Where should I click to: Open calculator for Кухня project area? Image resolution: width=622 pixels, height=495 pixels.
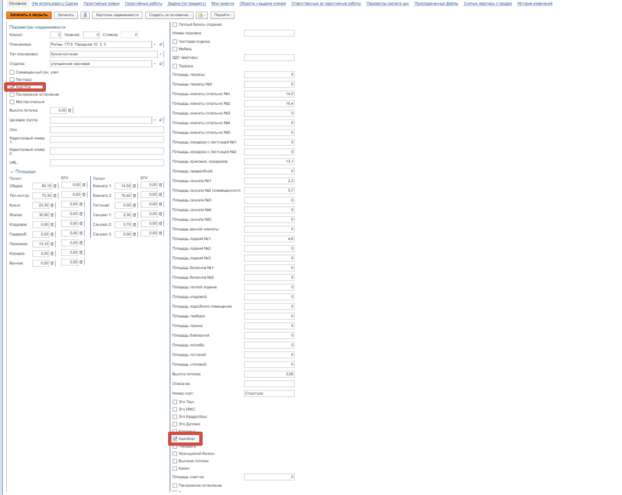coord(55,205)
